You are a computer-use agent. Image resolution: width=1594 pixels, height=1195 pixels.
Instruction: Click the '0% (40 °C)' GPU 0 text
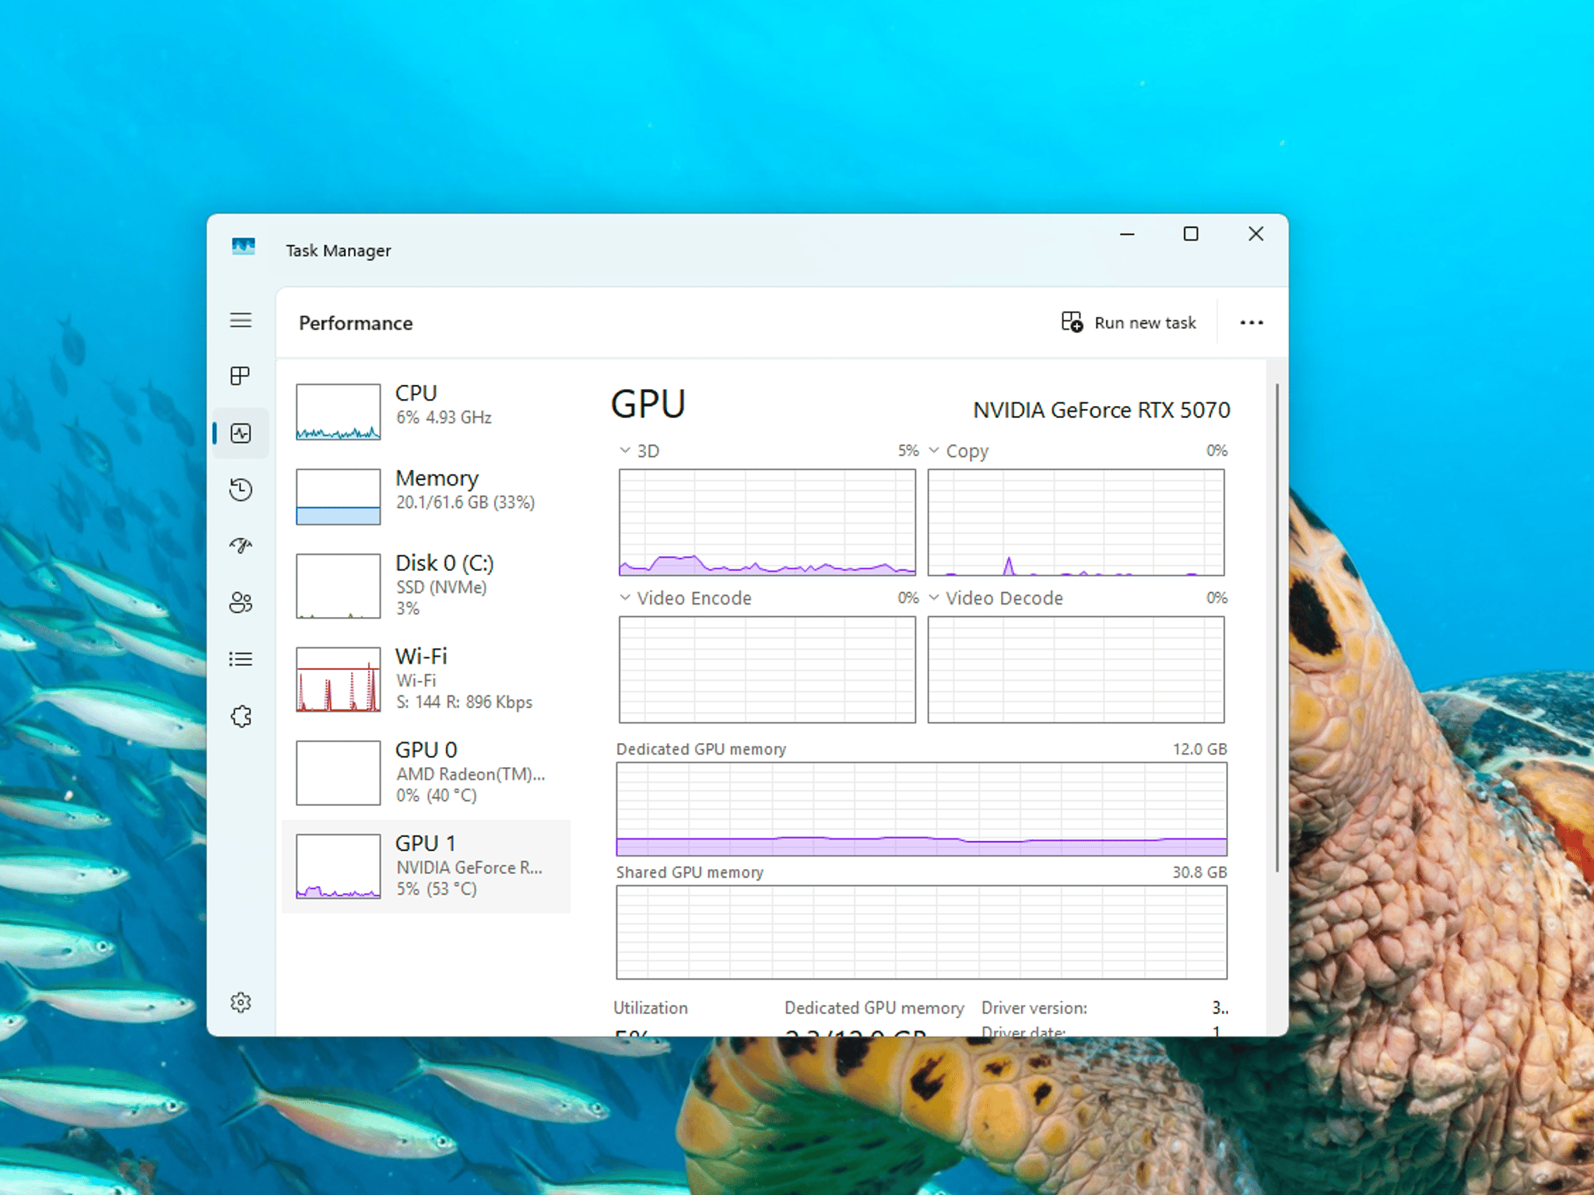pyautogui.click(x=437, y=796)
